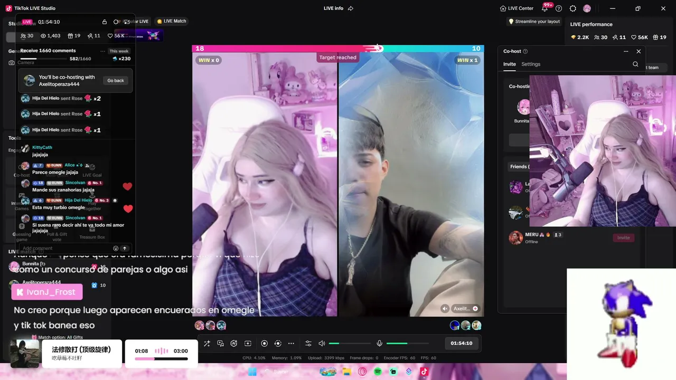Open the three-dot more options in bottom toolbar

(x=291, y=344)
